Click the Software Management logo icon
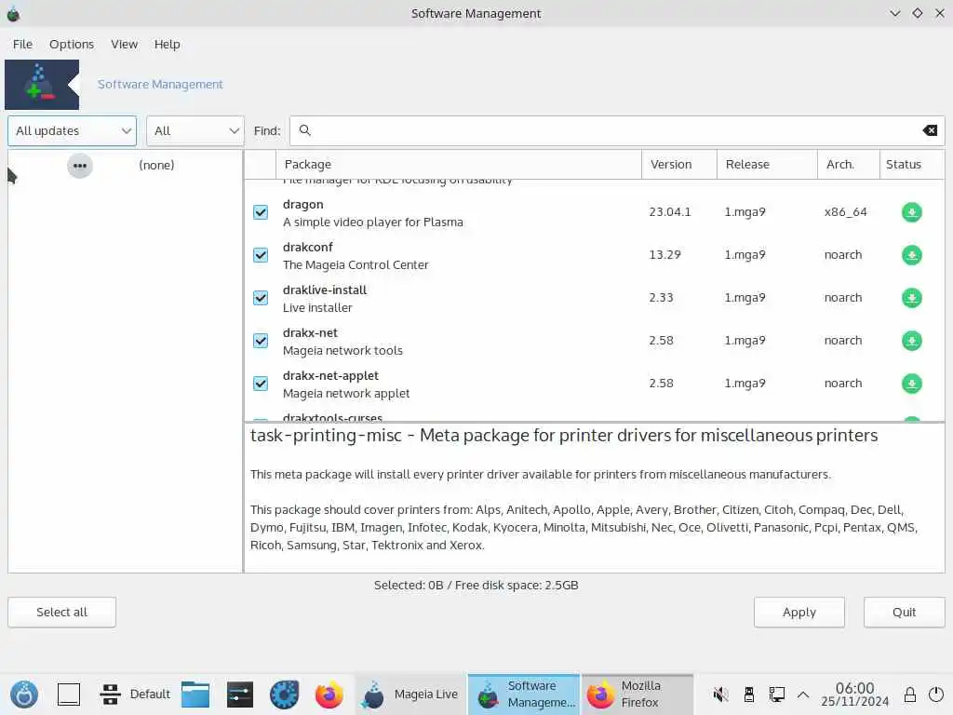 click(42, 85)
